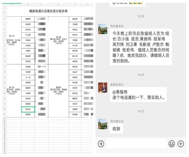Viewport: 189px width, 157px height.
Task: Select the 收到 message bubble
Action: (x=116, y=129)
